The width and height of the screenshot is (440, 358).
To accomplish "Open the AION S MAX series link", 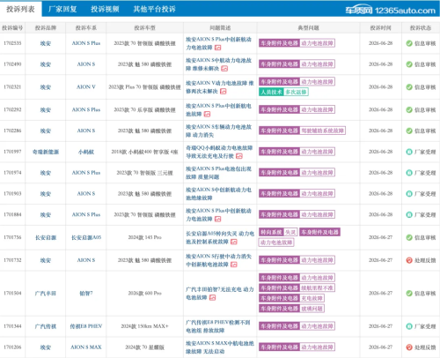I will point(86,347).
